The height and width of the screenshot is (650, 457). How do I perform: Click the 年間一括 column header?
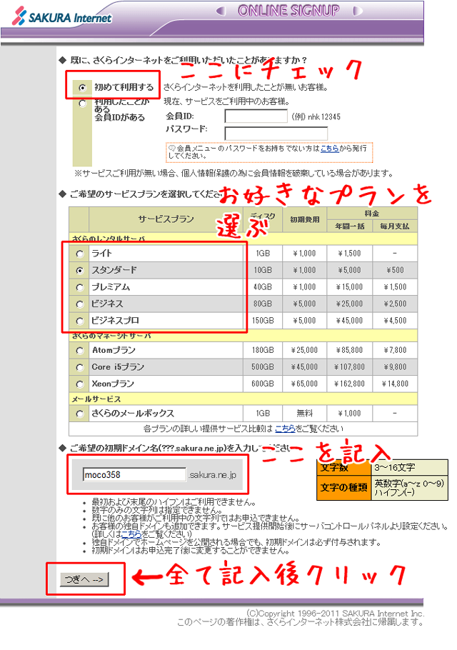(x=350, y=226)
